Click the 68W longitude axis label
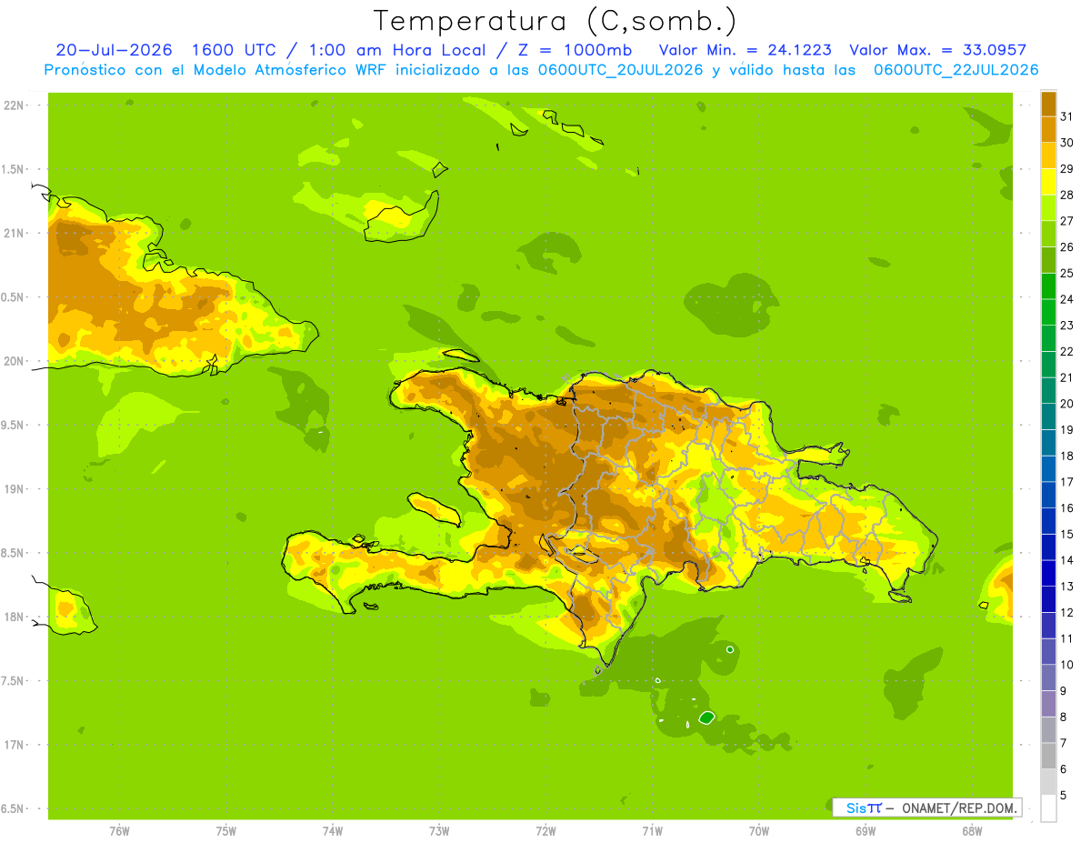Screen dimensions: 1091x843 pos(972,830)
